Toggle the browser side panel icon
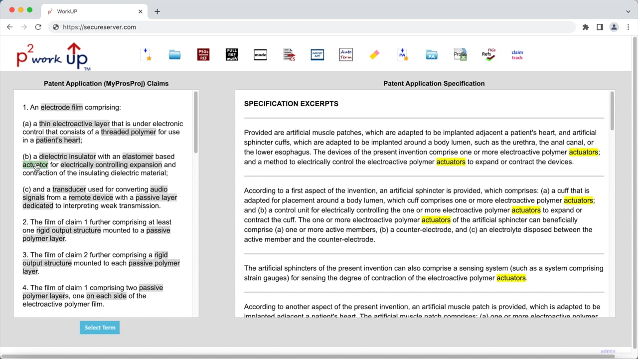 click(x=600, y=27)
